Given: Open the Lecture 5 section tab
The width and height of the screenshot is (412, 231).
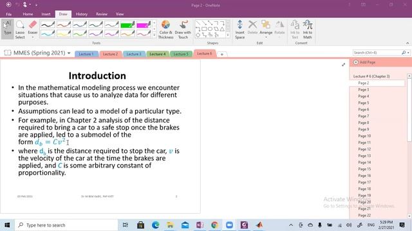Looking at the screenshot, I should 181,54.
